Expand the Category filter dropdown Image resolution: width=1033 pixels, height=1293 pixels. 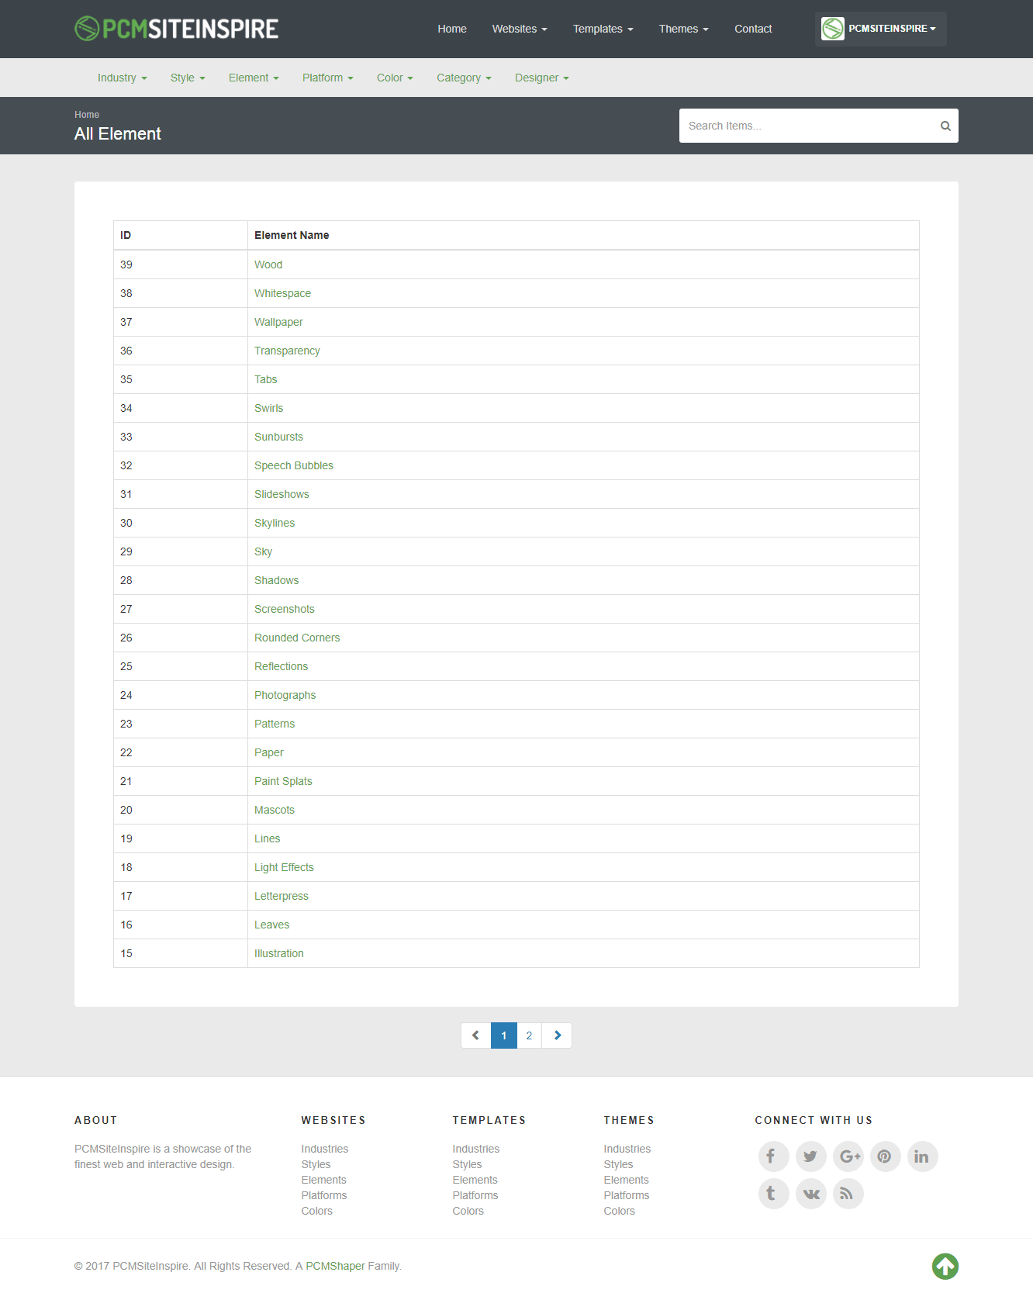[464, 78]
